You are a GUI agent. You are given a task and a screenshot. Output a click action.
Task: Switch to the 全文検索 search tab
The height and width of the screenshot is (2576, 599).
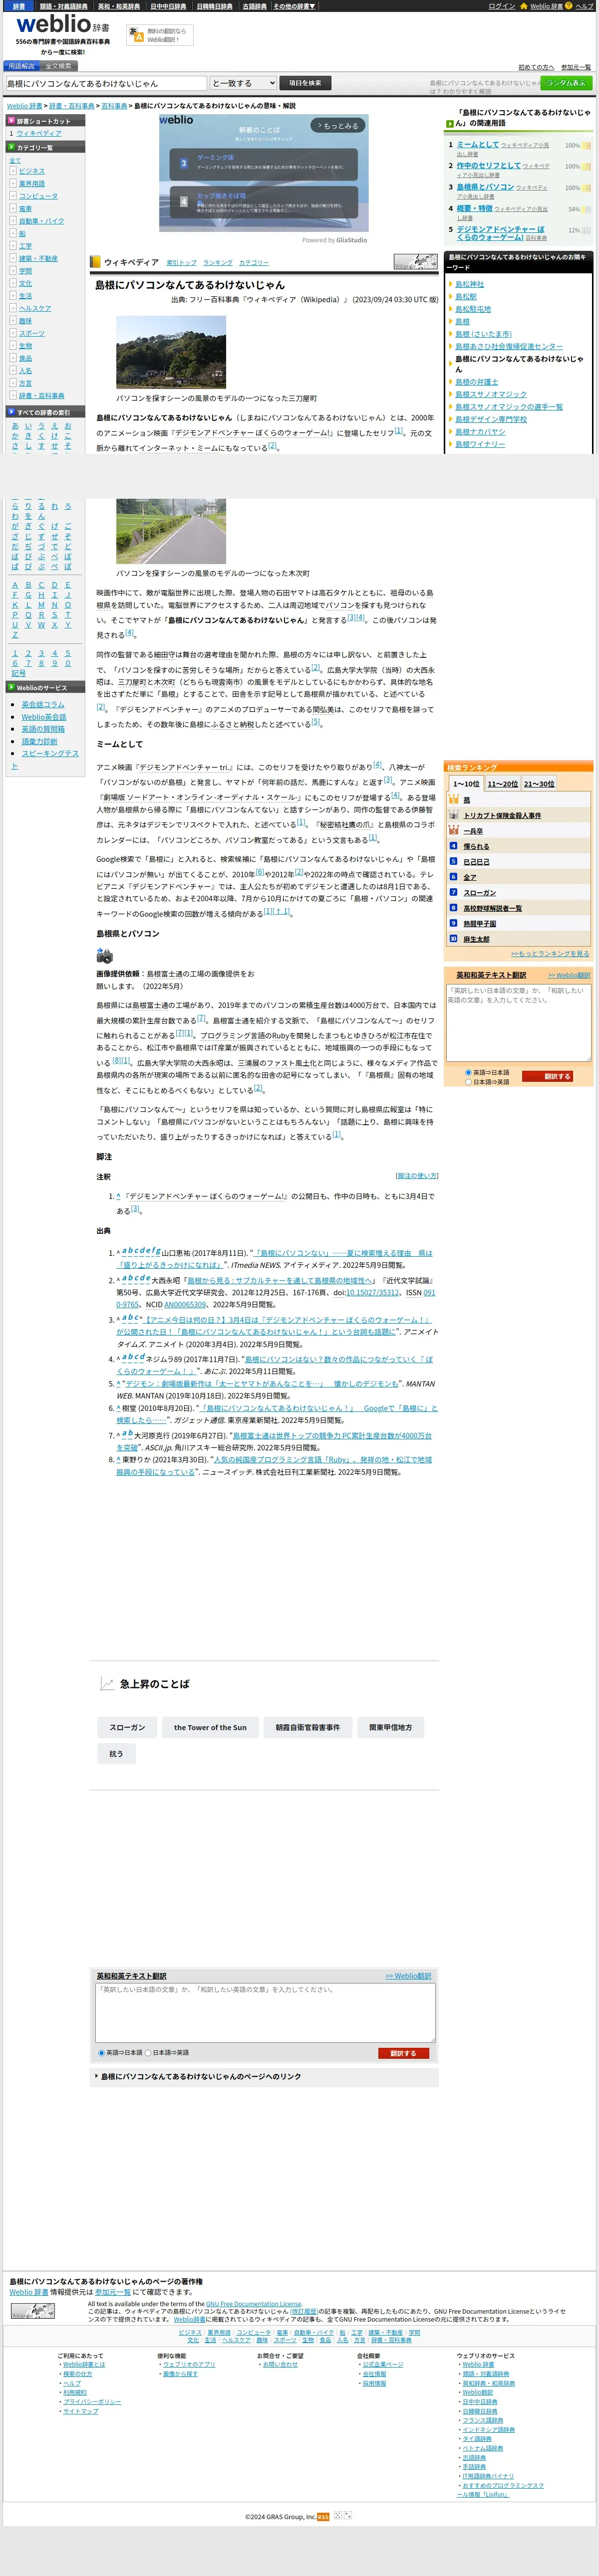58,66
